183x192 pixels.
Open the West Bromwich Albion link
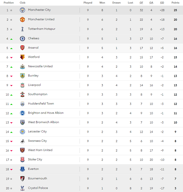pos(43,122)
